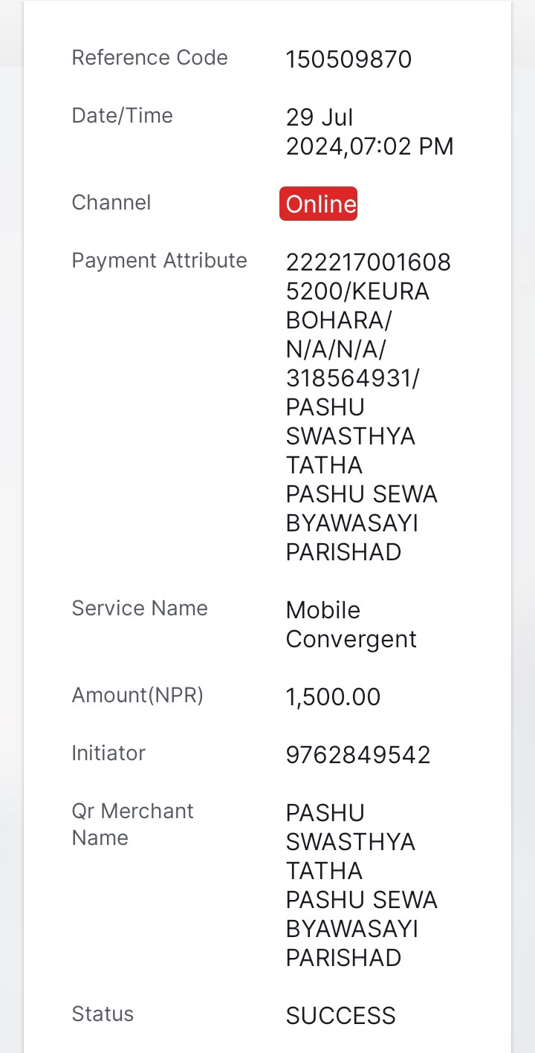
Task: Select the reference code 150509870
Action: (348, 59)
